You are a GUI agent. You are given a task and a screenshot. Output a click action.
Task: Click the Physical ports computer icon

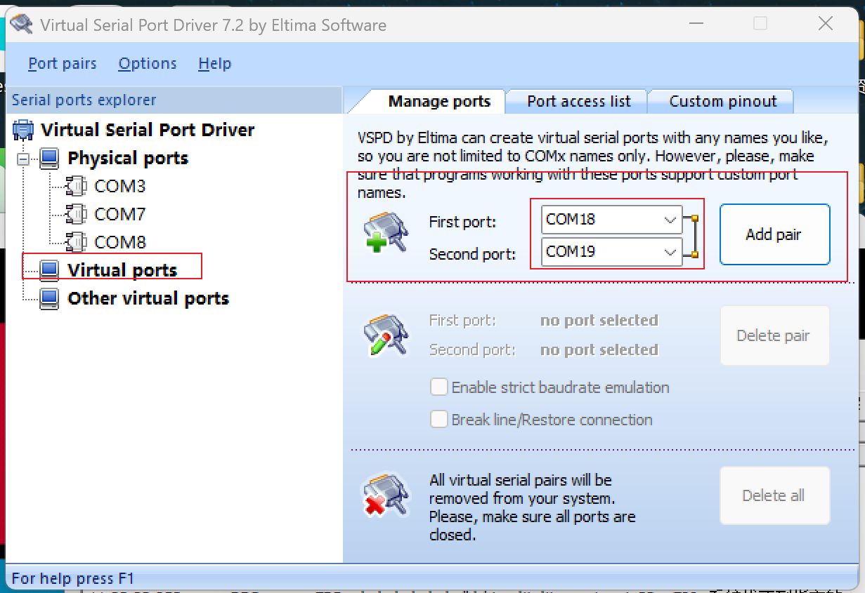[49, 158]
